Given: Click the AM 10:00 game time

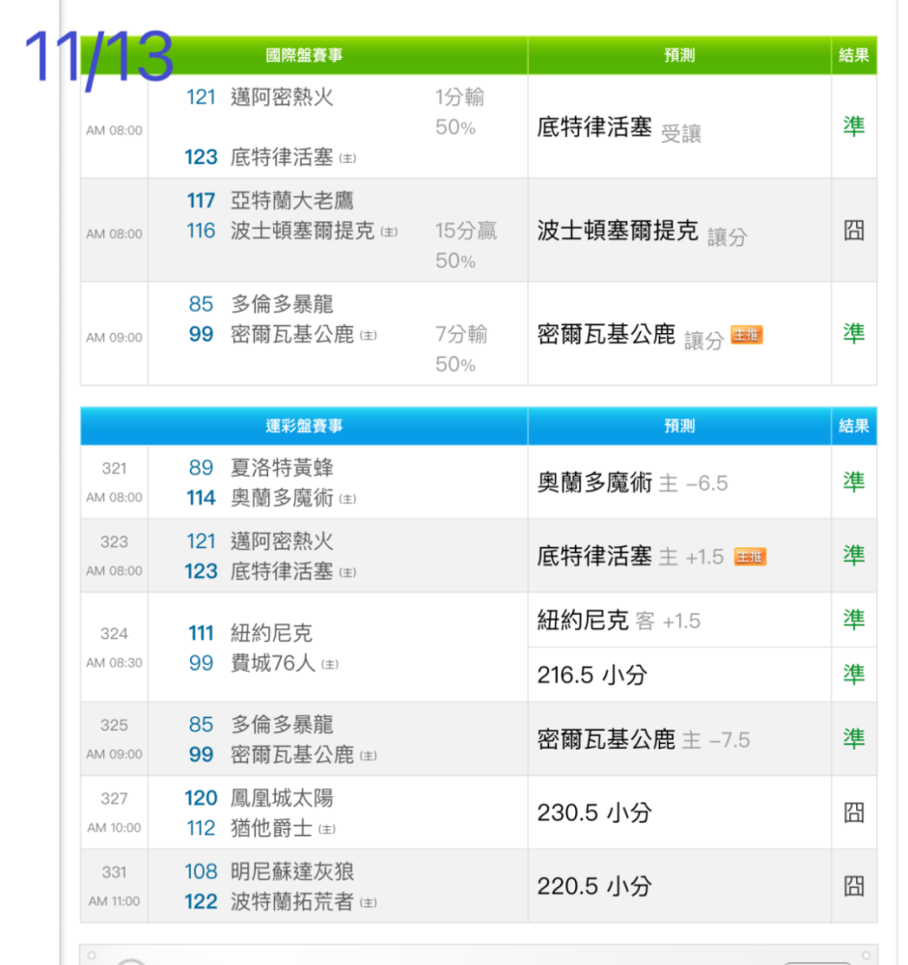Looking at the screenshot, I should tap(114, 828).
